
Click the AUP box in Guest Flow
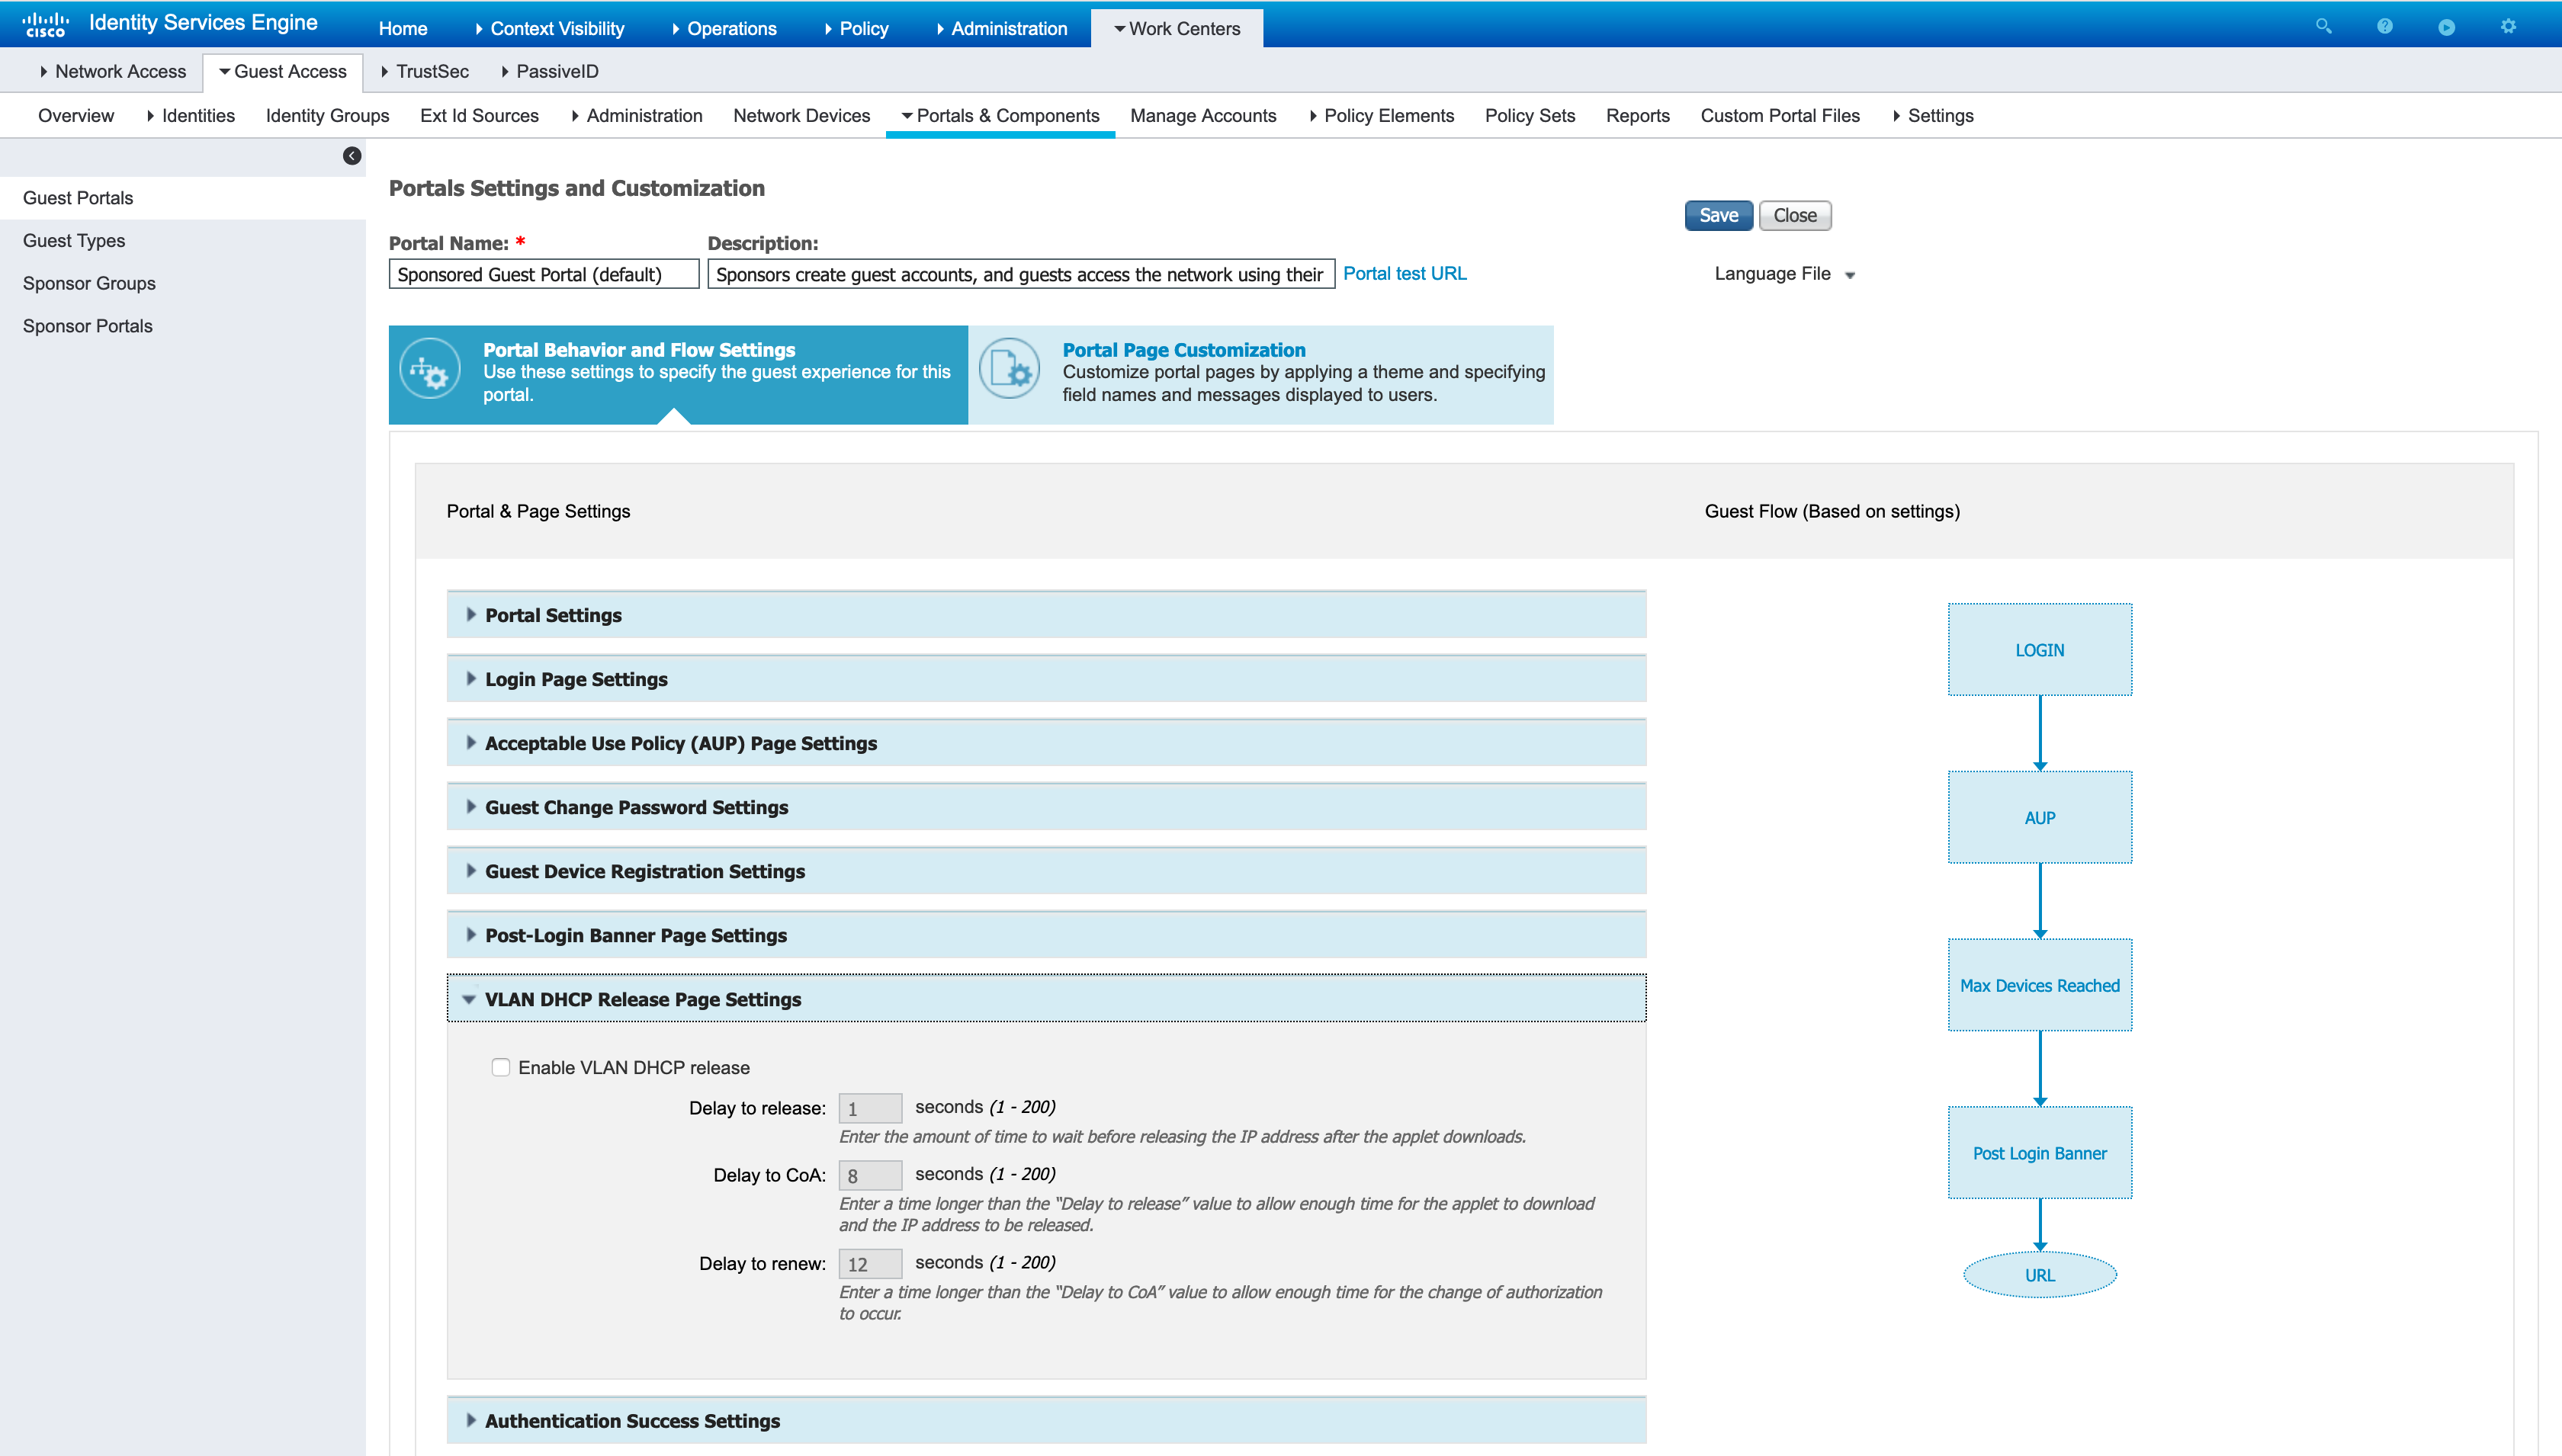(2039, 817)
